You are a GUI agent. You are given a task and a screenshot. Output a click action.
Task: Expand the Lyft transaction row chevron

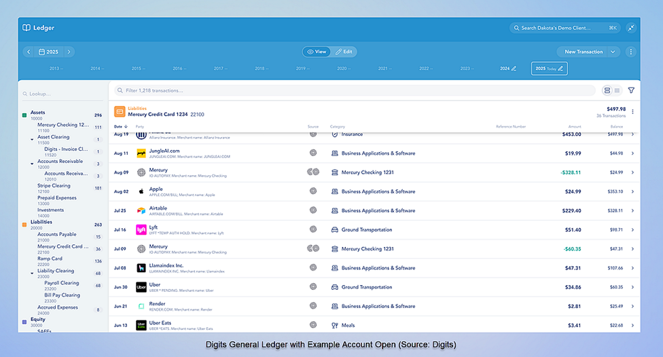coord(632,230)
